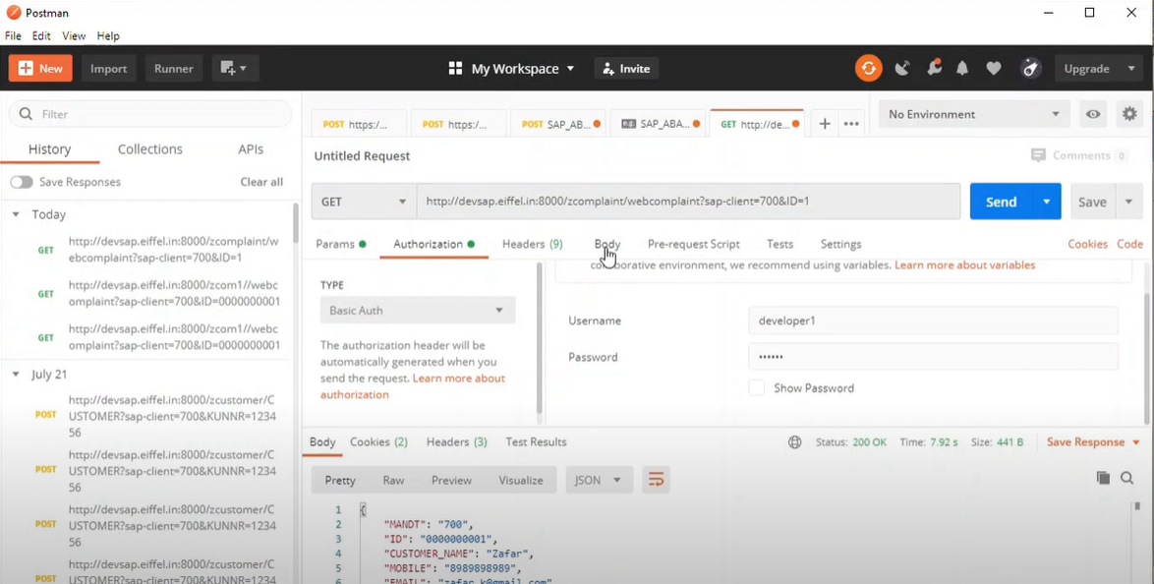Click the Password input field
The height and width of the screenshot is (584, 1154).
click(933, 357)
